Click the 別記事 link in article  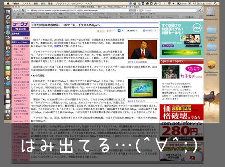[58, 46]
